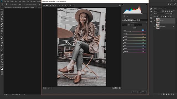This screenshot has width=177, height=99.
Task: Select the Radial Filter tool
Action: (73, 5)
